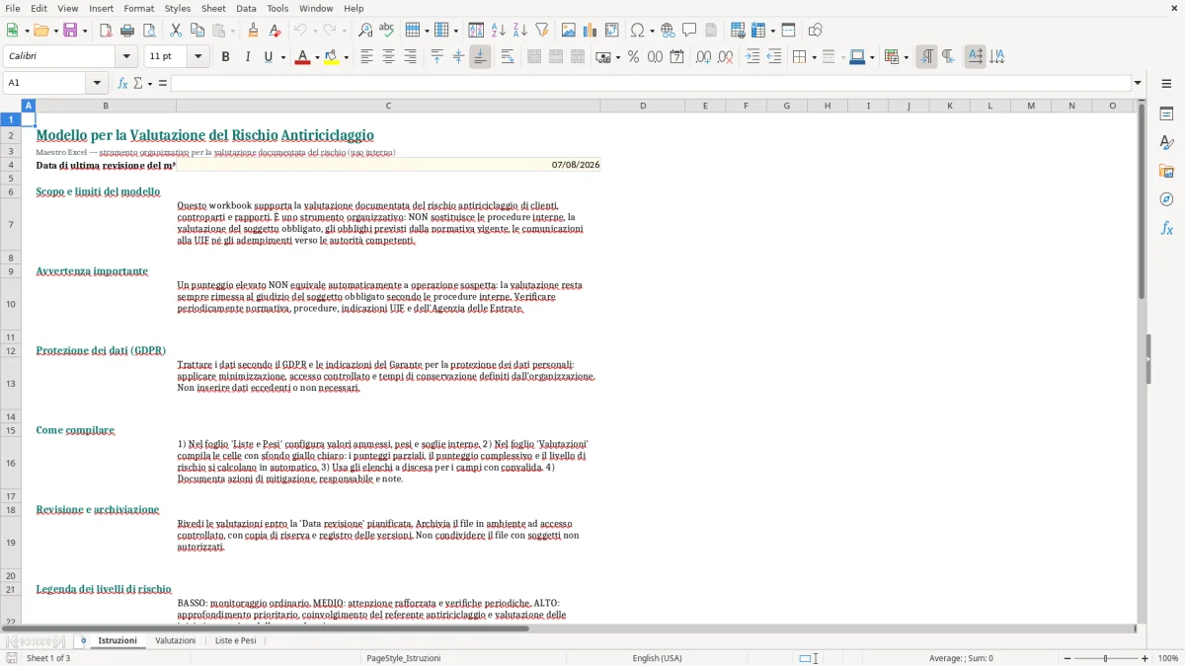Toggle left-to-right text direction

point(926,57)
